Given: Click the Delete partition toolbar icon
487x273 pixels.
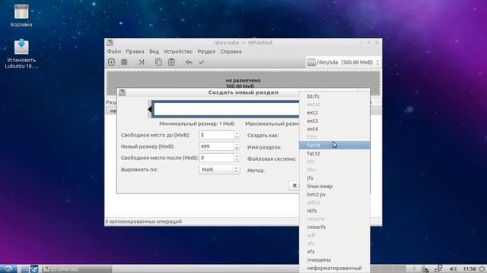Looking at the screenshot, I should click(124, 62).
